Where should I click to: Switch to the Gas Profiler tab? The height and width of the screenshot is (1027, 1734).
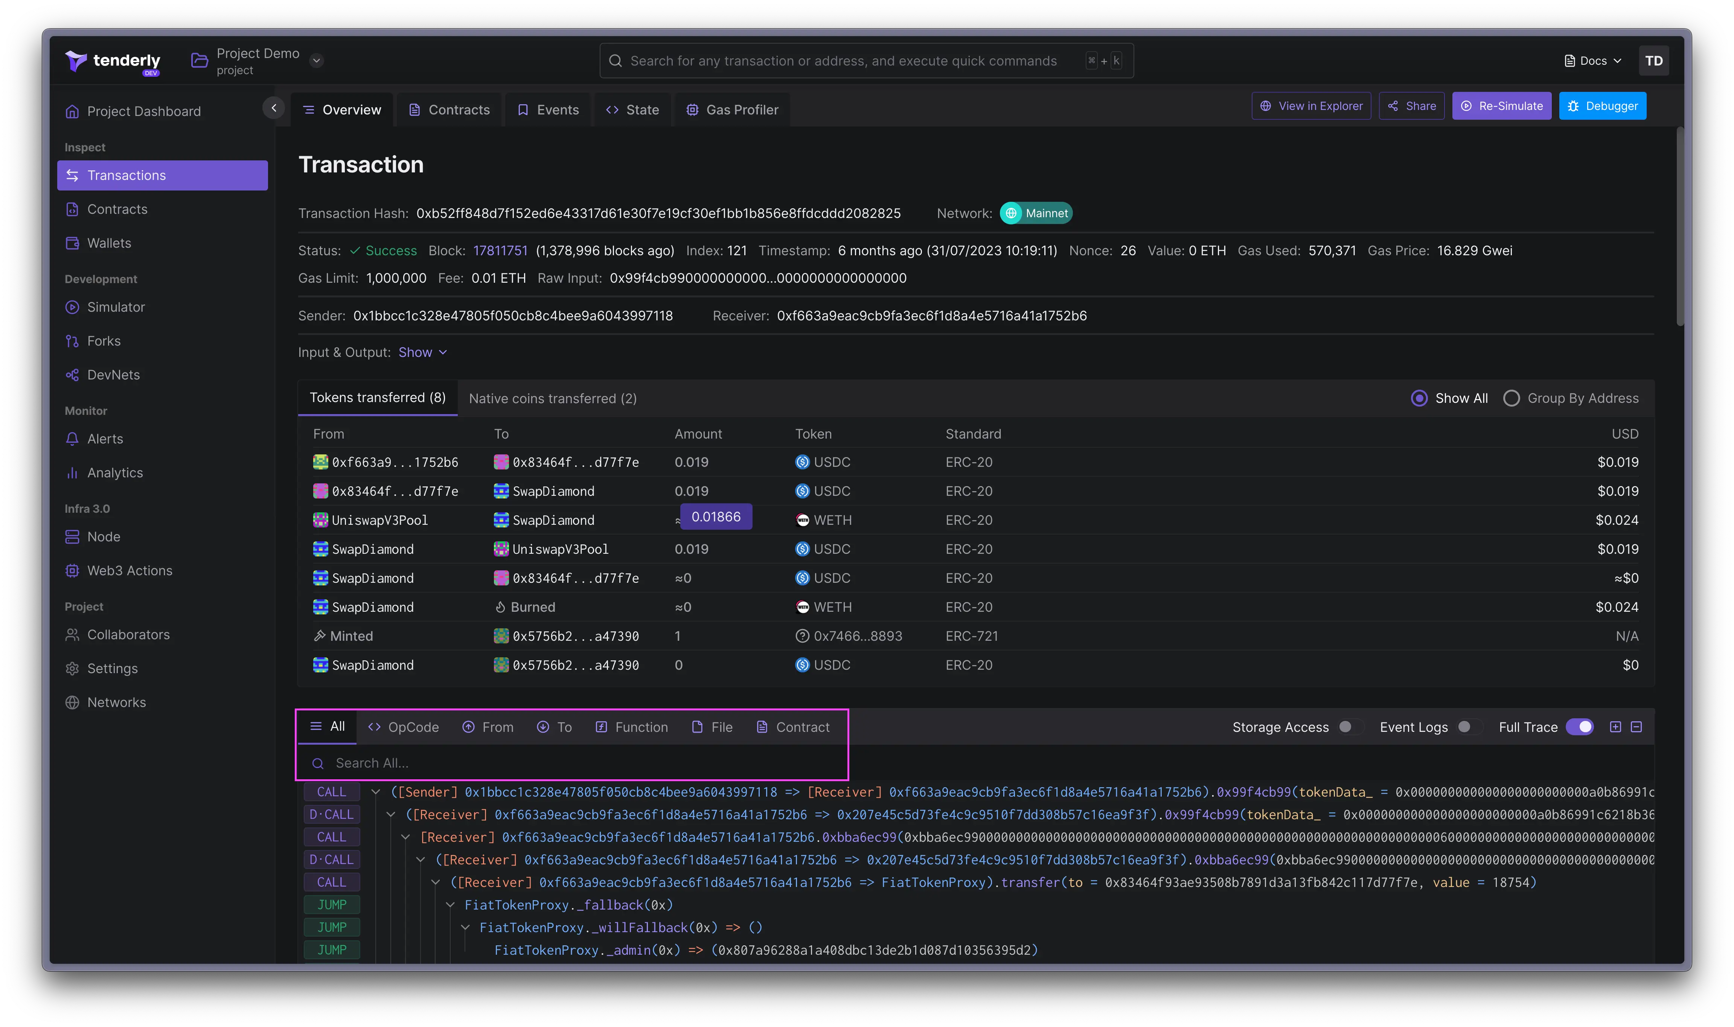point(732,109)
